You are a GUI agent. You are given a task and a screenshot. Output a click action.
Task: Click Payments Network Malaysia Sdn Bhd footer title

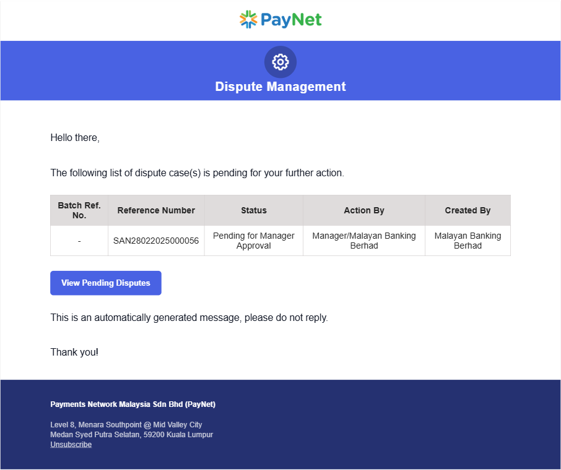(x=133, y=404)
